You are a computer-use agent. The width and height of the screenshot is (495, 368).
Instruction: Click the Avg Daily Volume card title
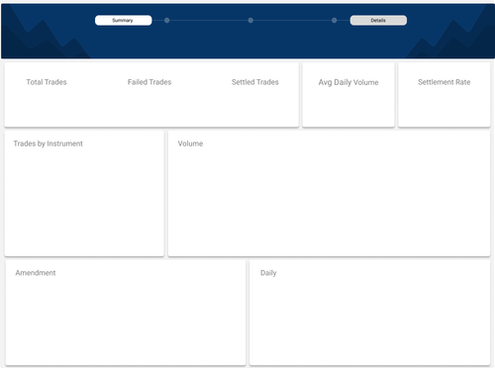coord(348,82)
